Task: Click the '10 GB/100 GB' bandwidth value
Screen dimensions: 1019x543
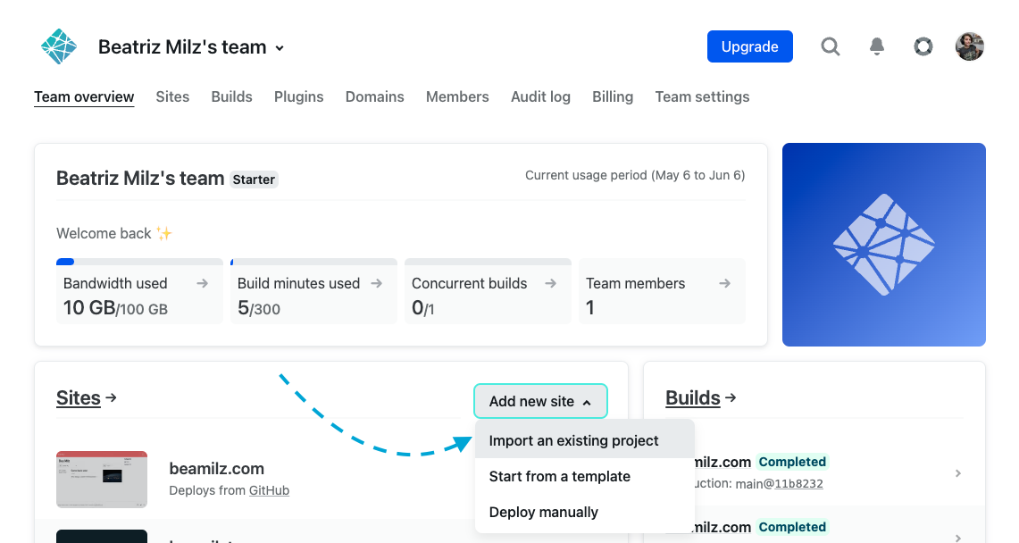Action: point(115,308)
